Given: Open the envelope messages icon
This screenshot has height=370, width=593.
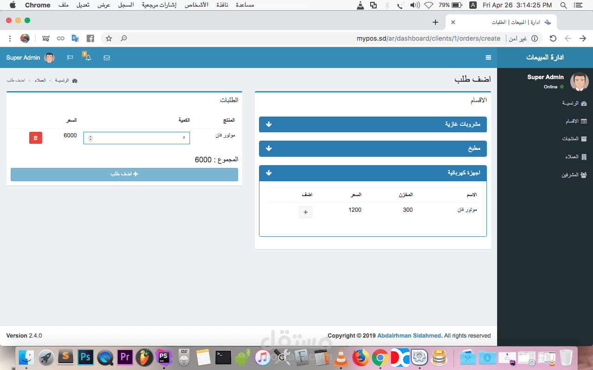Looking at the screenshot, I should tap(107, 58).
